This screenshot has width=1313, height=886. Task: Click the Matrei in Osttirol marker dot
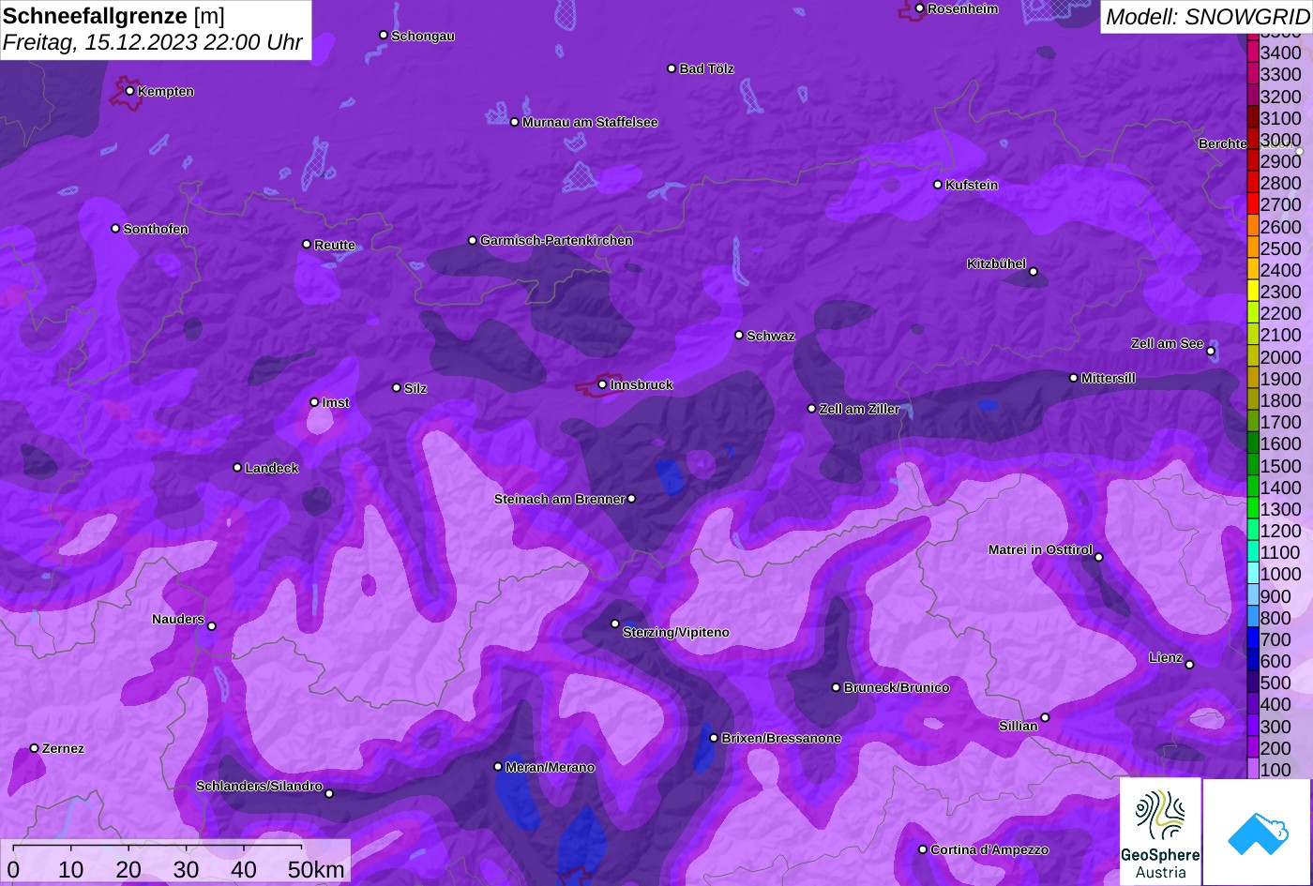pos(1099,557)
